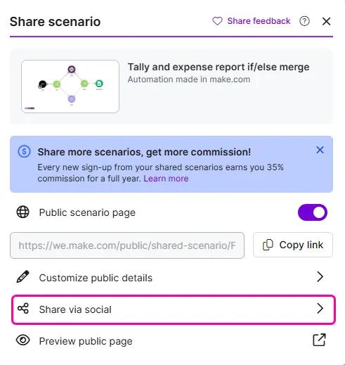Turn off the Public scenario page toggle
This screenshot has width=345, height=365.
pos(313,212)
